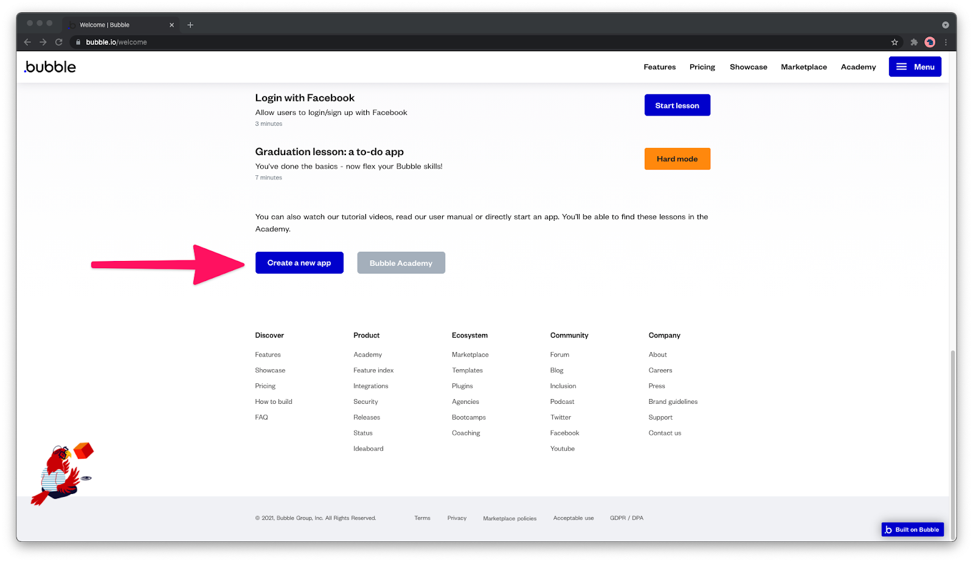This screenshot has width=973, height=562.
Task: Open Ideaboard footer link
Action: (x=369, y=449)
